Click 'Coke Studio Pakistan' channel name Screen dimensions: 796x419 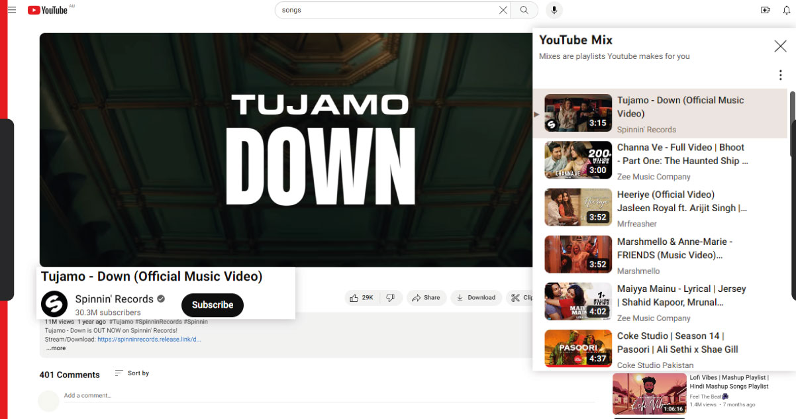655,365
